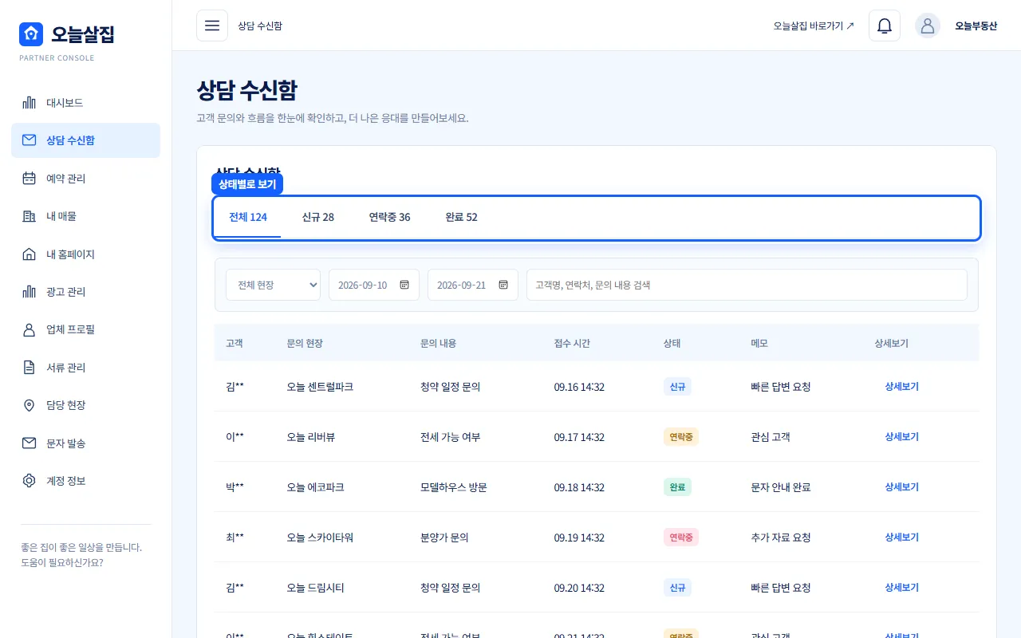1021x638 pixels.
Task: Click the 분양가 문의 inquiry text
Action: click(x=444, y=538)
